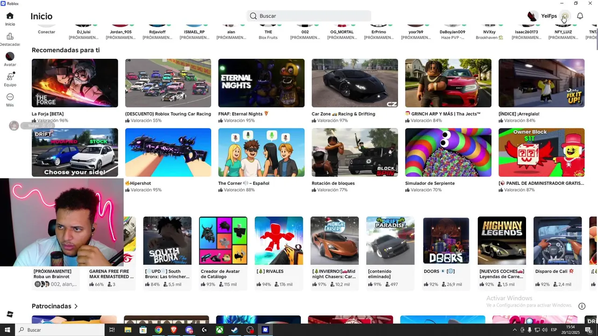Screen dimensions: 598x336
Task: Open Task View in the taskbar
Action: click(x=112, y=330)
